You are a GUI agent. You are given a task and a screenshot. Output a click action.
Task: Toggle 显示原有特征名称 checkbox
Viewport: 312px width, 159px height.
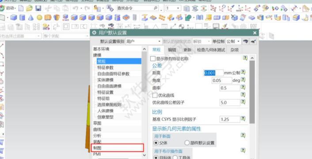coord(152,59)
